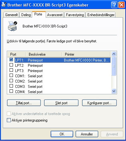The height and width of the screenshot is (141, 126).
Task: Open the Enhedsindstillinger tab
Action: pyautogui.click(x=101, y=15)
